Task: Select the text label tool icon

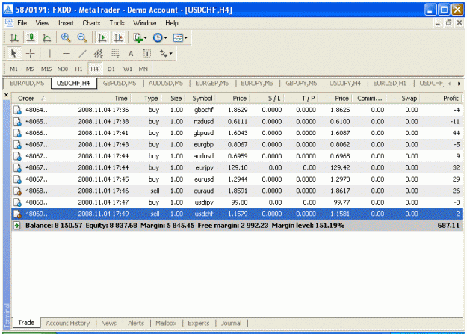Action: point(147,54)
